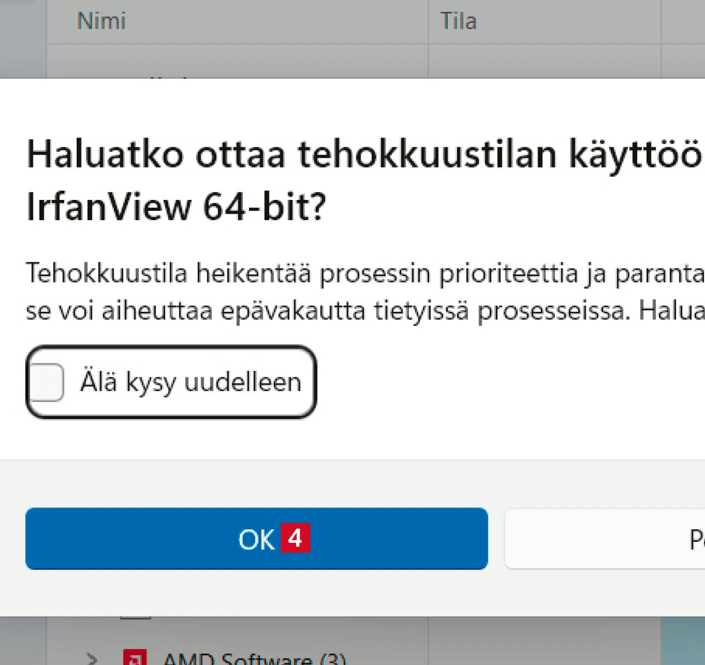Image resolution: width=705 pixels, height=665 pixels.
Task: Click the 'Älä kysy uudelleen' label text
Action: pos(190,382)
